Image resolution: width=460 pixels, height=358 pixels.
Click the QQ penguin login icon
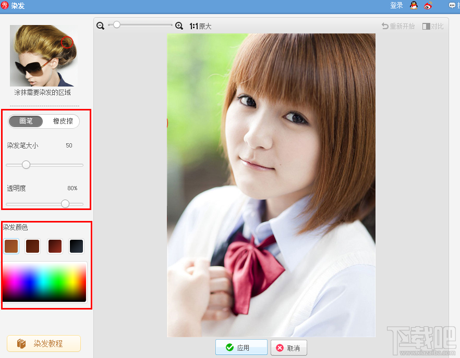(x=414, y=5)
